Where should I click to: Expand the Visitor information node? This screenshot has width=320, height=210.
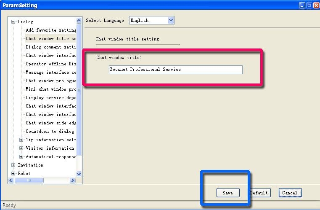[21, 148]
